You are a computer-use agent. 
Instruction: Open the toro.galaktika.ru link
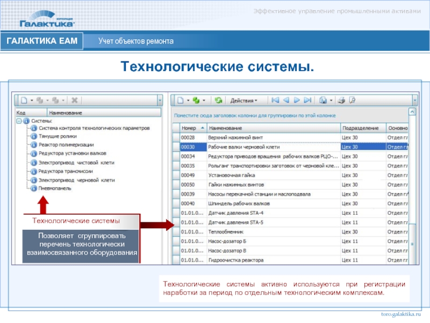(x=400, y=314)
